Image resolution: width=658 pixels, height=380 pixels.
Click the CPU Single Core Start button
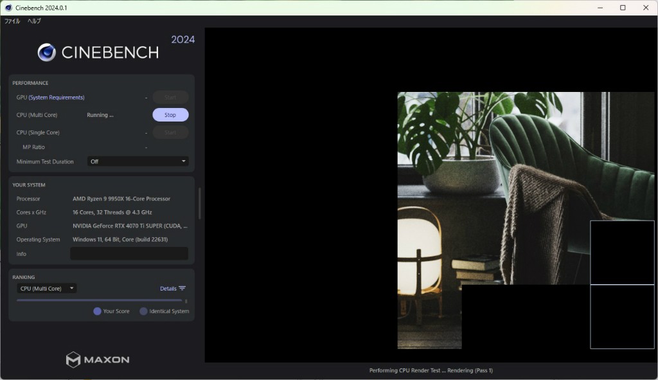(170, 132)
